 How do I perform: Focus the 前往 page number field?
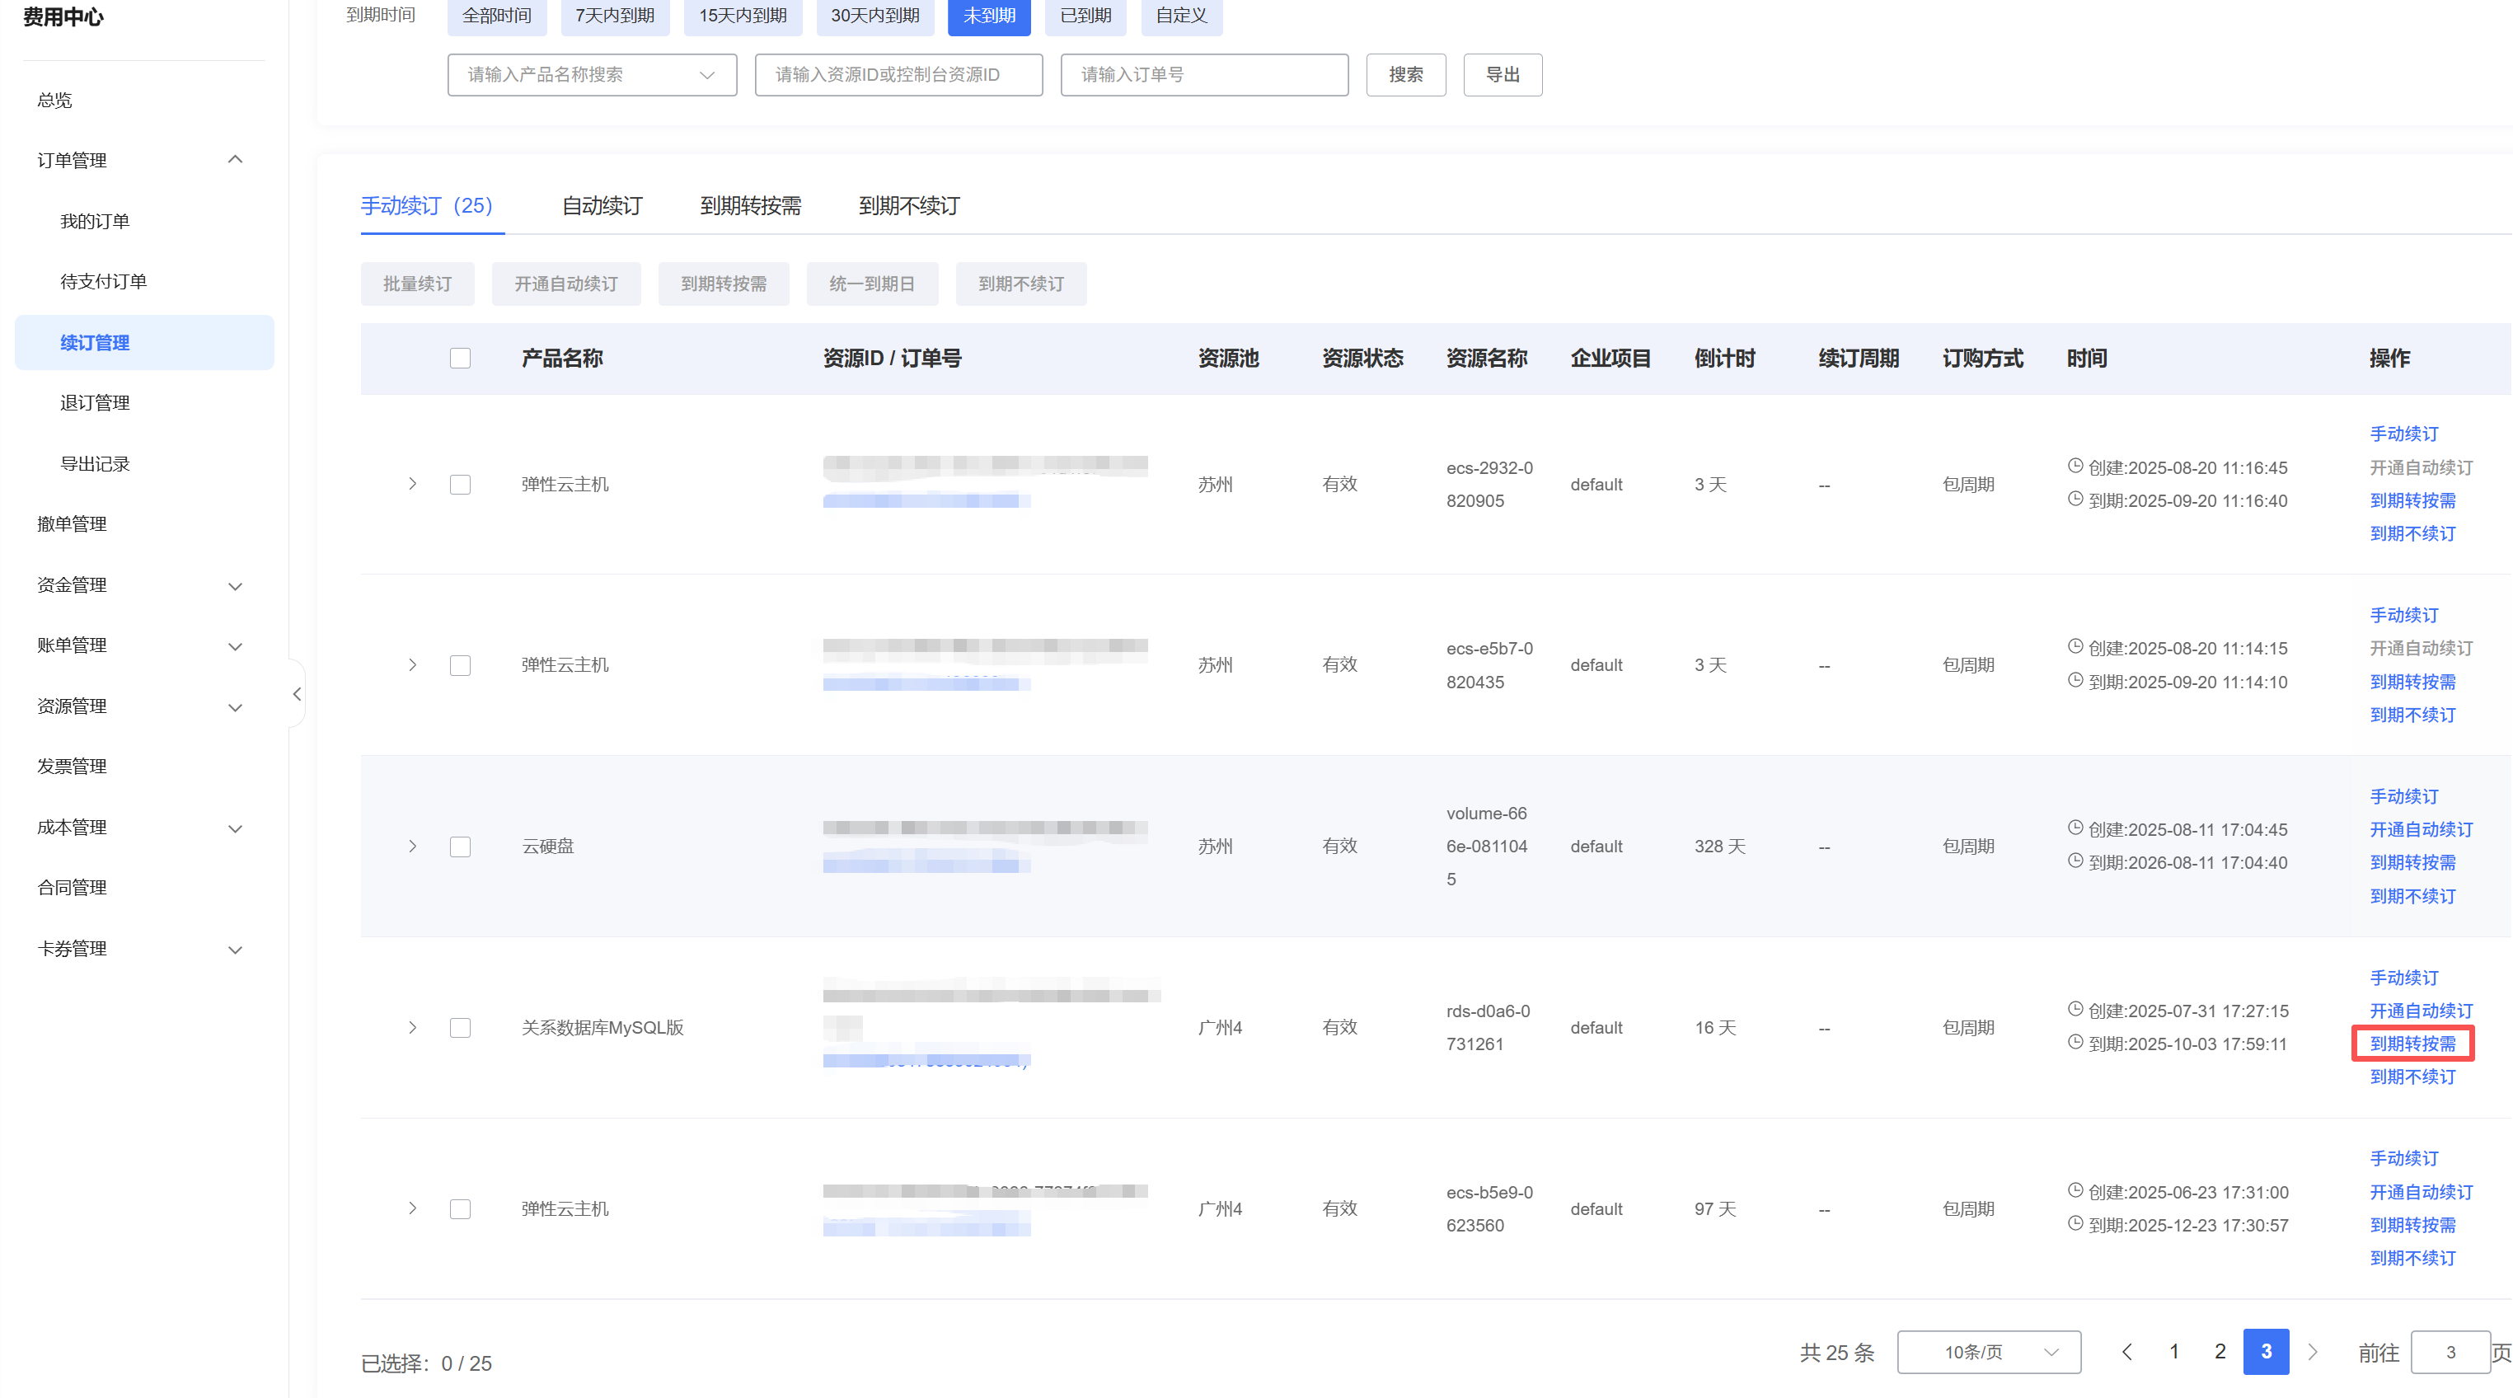[x=2450, y=1352]
